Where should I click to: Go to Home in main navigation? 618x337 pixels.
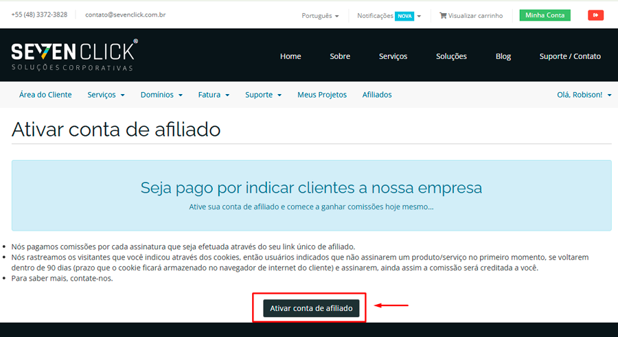click(x=290, y=56)
